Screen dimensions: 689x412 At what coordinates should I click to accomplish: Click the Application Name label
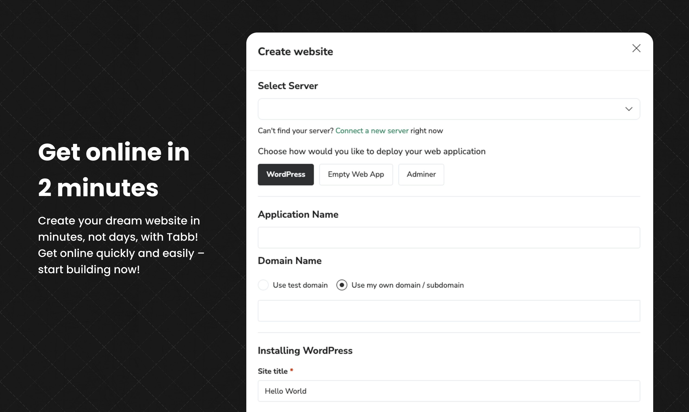(298, 214)
